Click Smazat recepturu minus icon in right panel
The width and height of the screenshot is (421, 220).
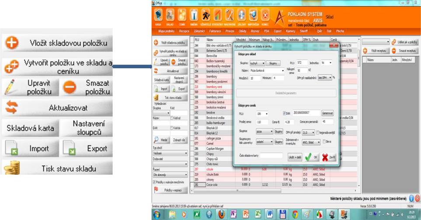click(394, 51)
